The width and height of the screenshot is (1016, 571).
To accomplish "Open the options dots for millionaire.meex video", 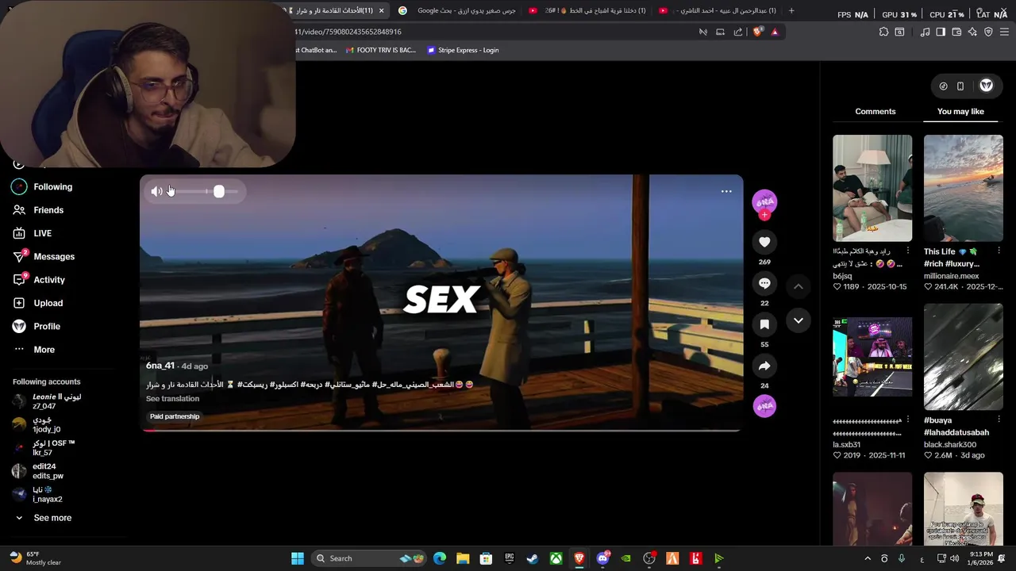I will click(x=999, y=251).
